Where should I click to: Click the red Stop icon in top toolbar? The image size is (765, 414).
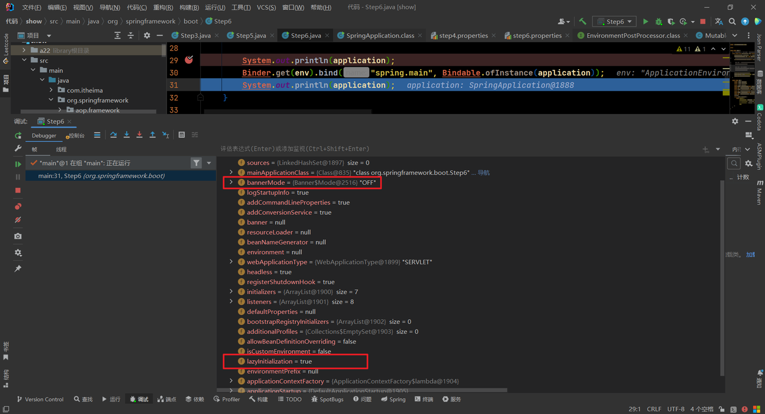point(703,21)
